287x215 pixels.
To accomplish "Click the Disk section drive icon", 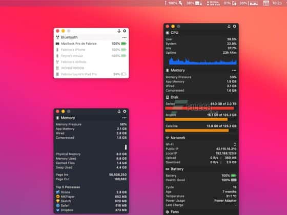I will 167,97.
